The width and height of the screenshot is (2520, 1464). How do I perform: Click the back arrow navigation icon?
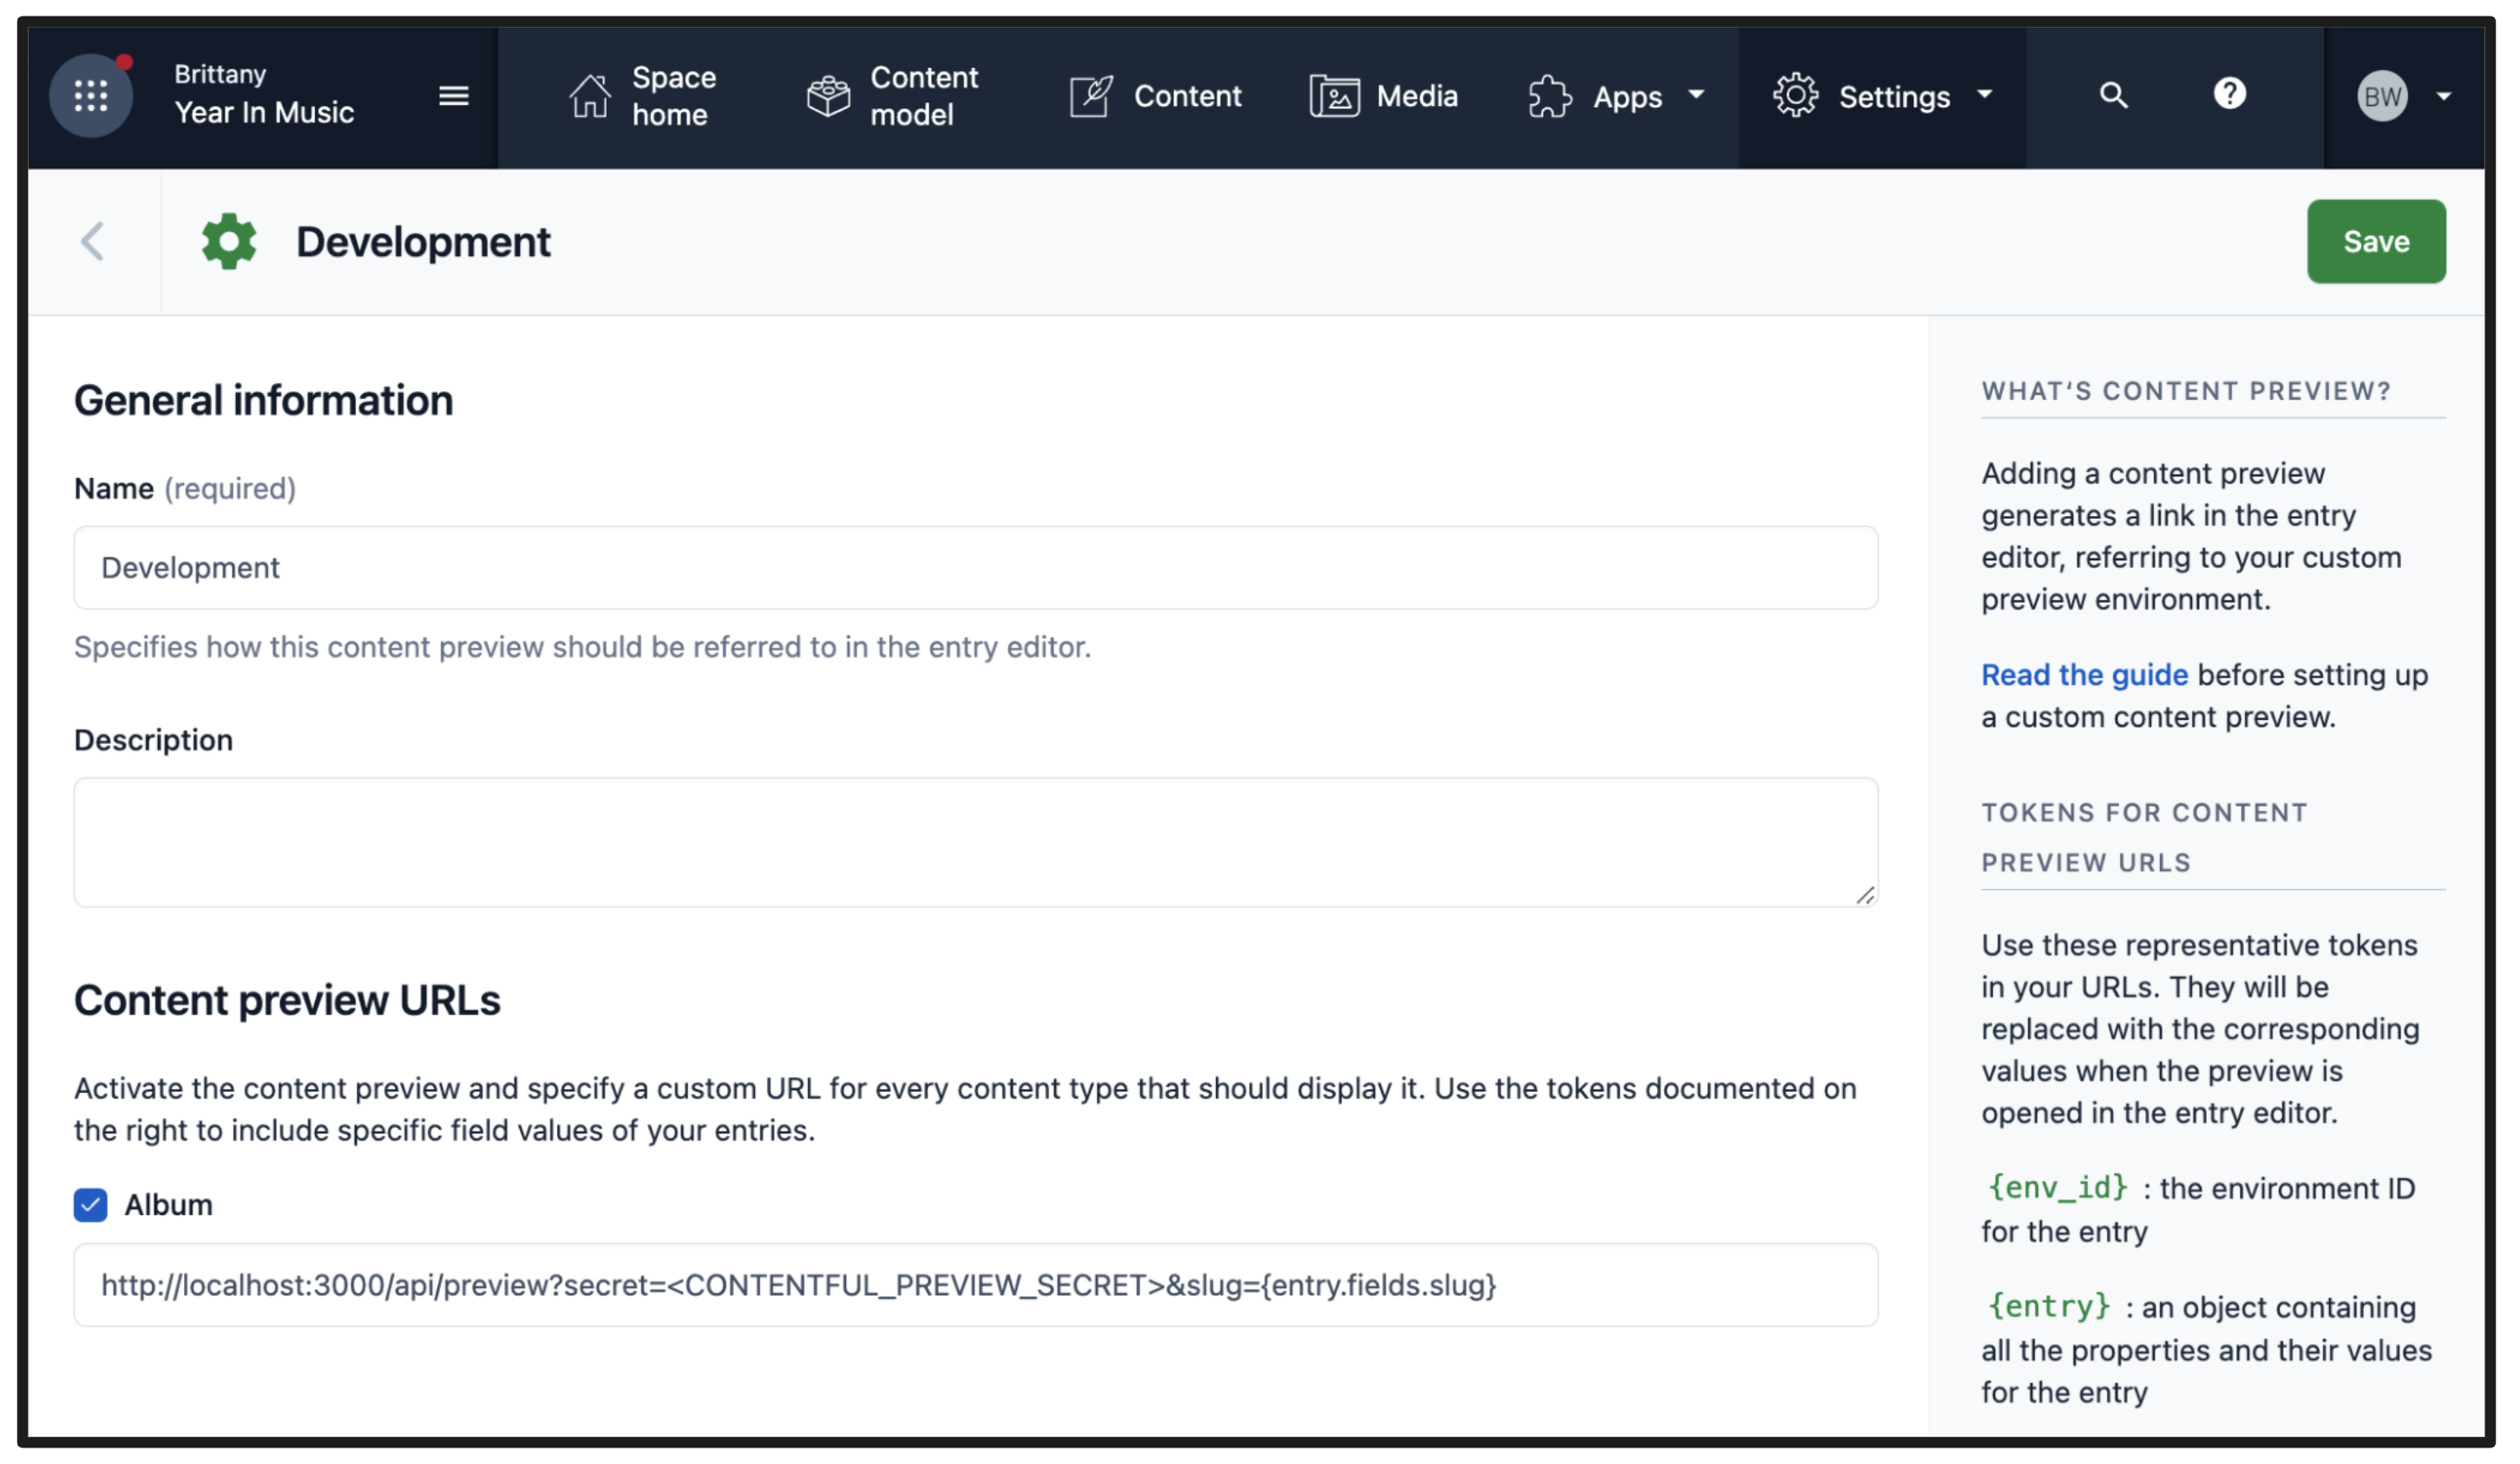pyautogui.click(x=96, y=240)
